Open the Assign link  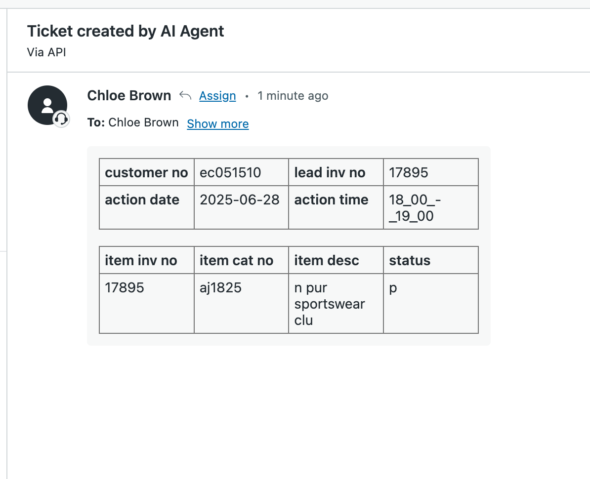pos(217,96)
